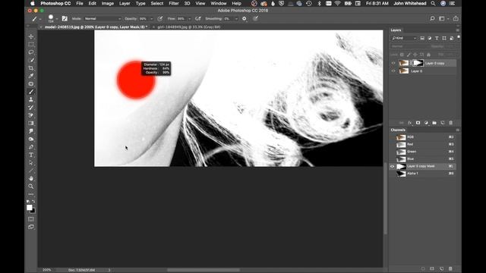Open brush smoothing options gear
The image size is (486, 273).
[245, 18]
